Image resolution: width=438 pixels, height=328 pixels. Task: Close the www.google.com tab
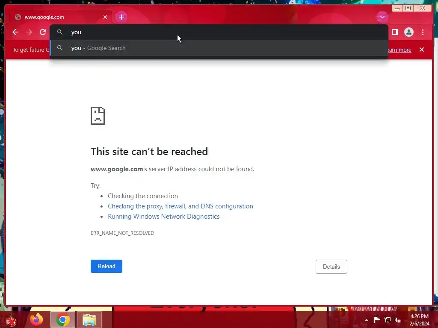click(105, 17)
